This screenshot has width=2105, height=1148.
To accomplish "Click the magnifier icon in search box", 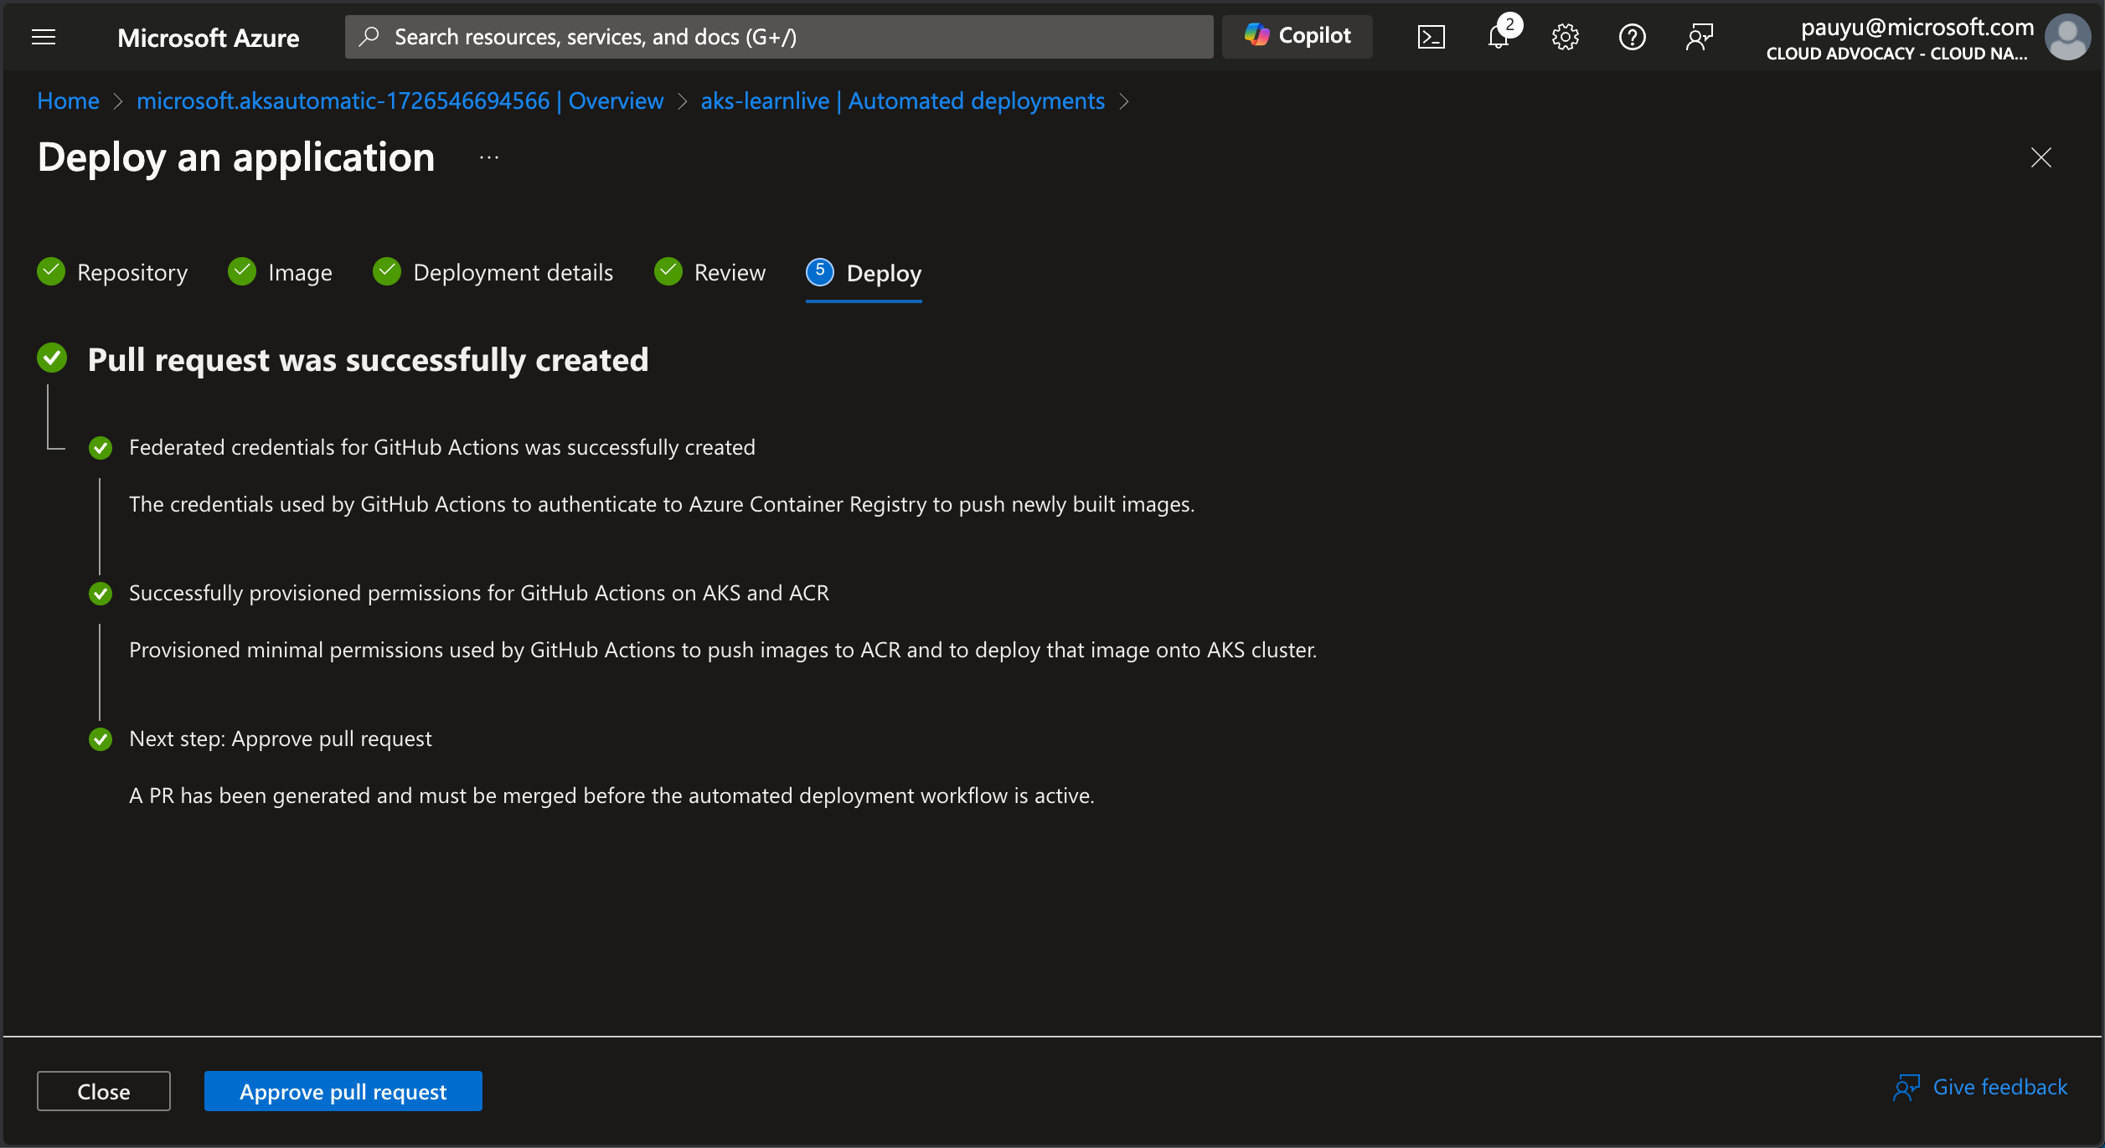I will pyautogui.click(x=369, y=36).
